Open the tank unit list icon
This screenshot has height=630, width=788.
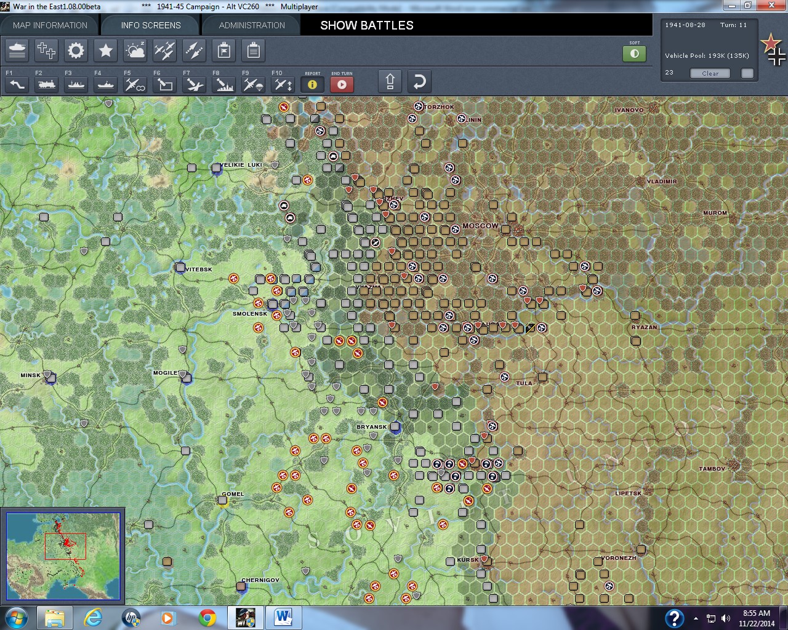(17, 50)
